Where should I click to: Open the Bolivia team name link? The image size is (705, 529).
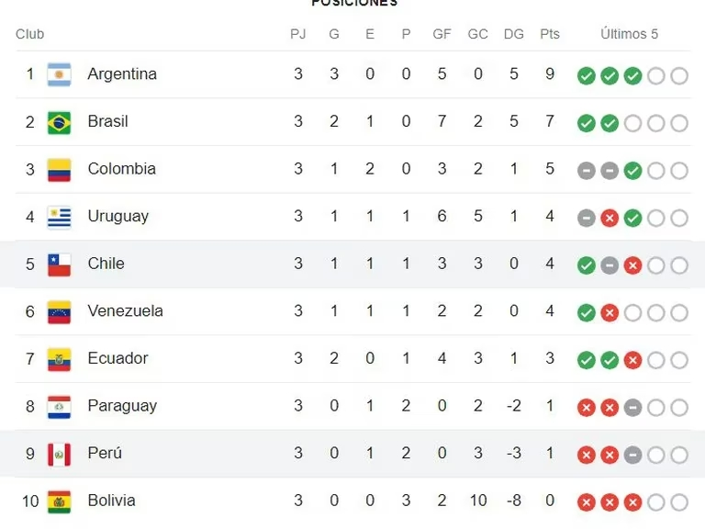pyautogui.click(x=111, y=501)
